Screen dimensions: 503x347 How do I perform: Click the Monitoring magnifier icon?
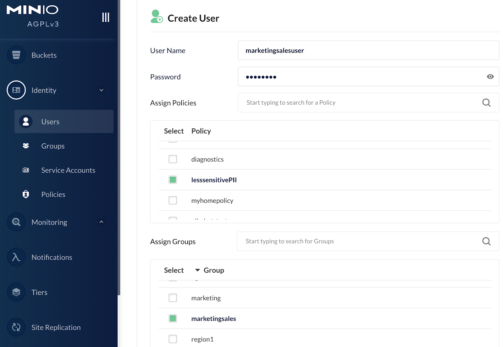(x=16, y=222)
